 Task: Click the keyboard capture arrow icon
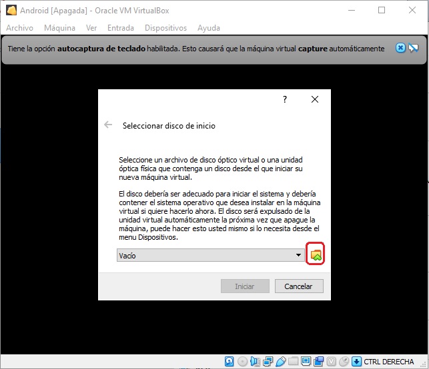[x=356, y=362]
